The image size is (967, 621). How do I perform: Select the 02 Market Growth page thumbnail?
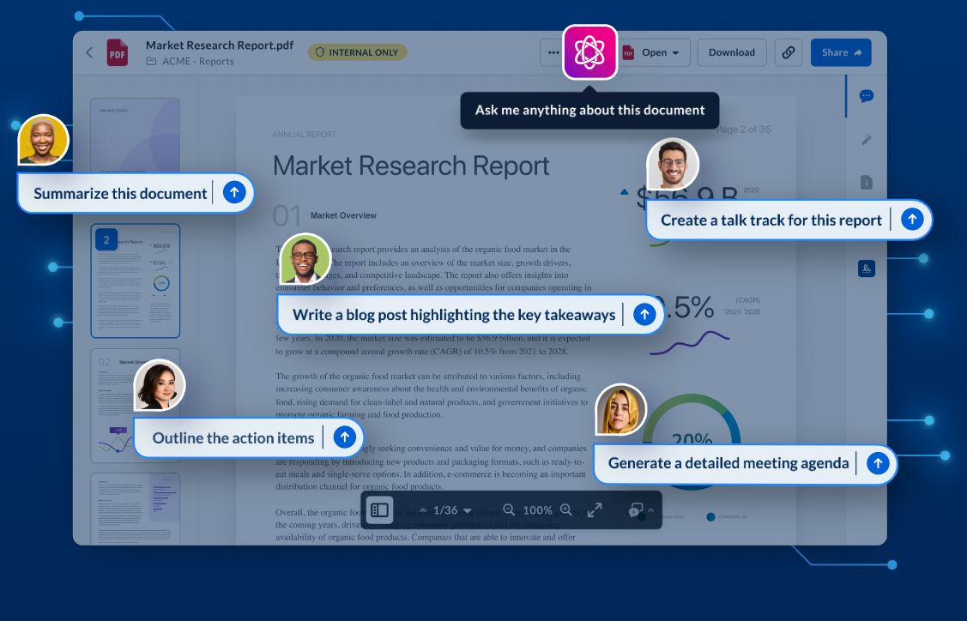(136, 406)
